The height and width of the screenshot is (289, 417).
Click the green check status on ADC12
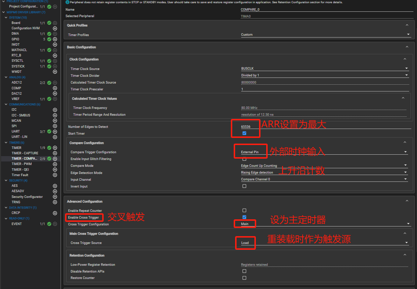[49, 83]
